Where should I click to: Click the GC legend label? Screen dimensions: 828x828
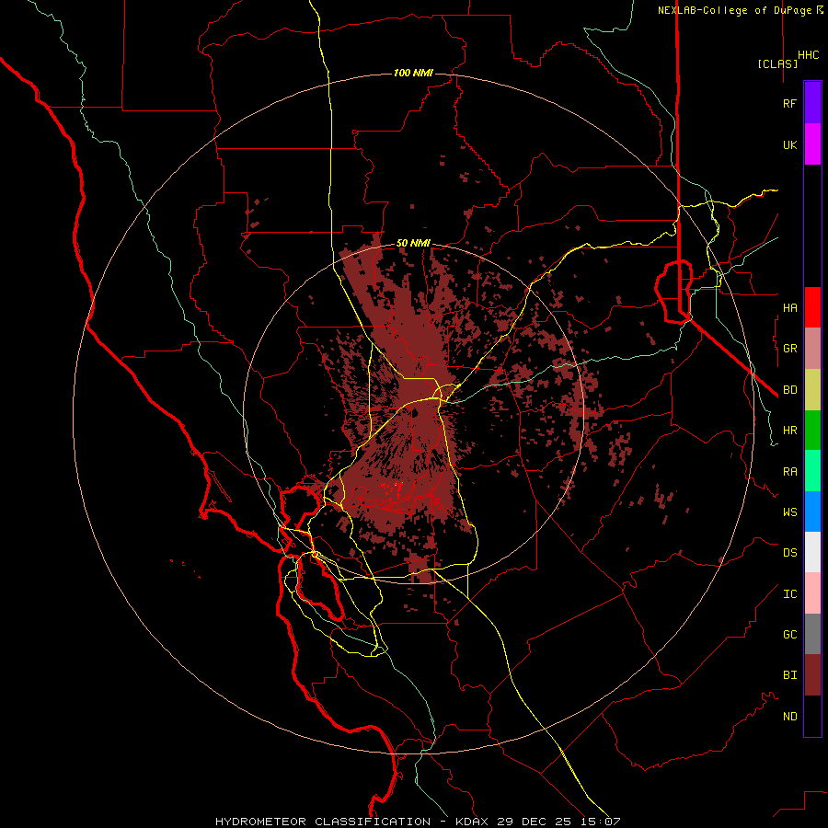[789, 634]
